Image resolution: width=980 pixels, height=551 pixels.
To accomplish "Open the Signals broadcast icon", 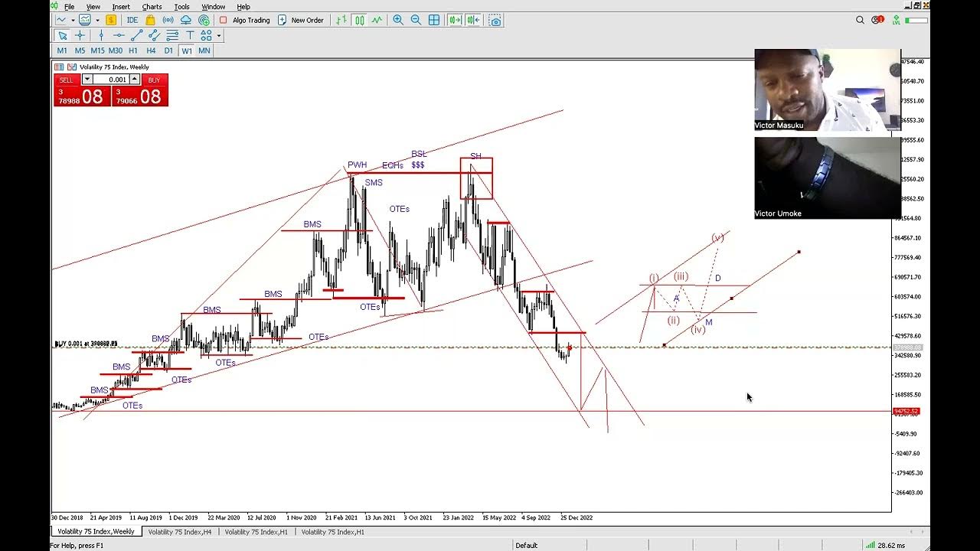I will 168,20.
